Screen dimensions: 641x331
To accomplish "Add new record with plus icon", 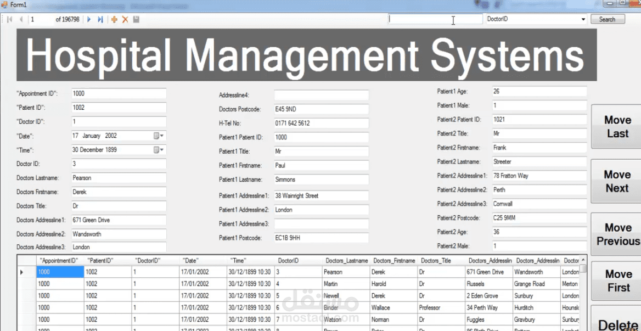I will click(114, 19).
